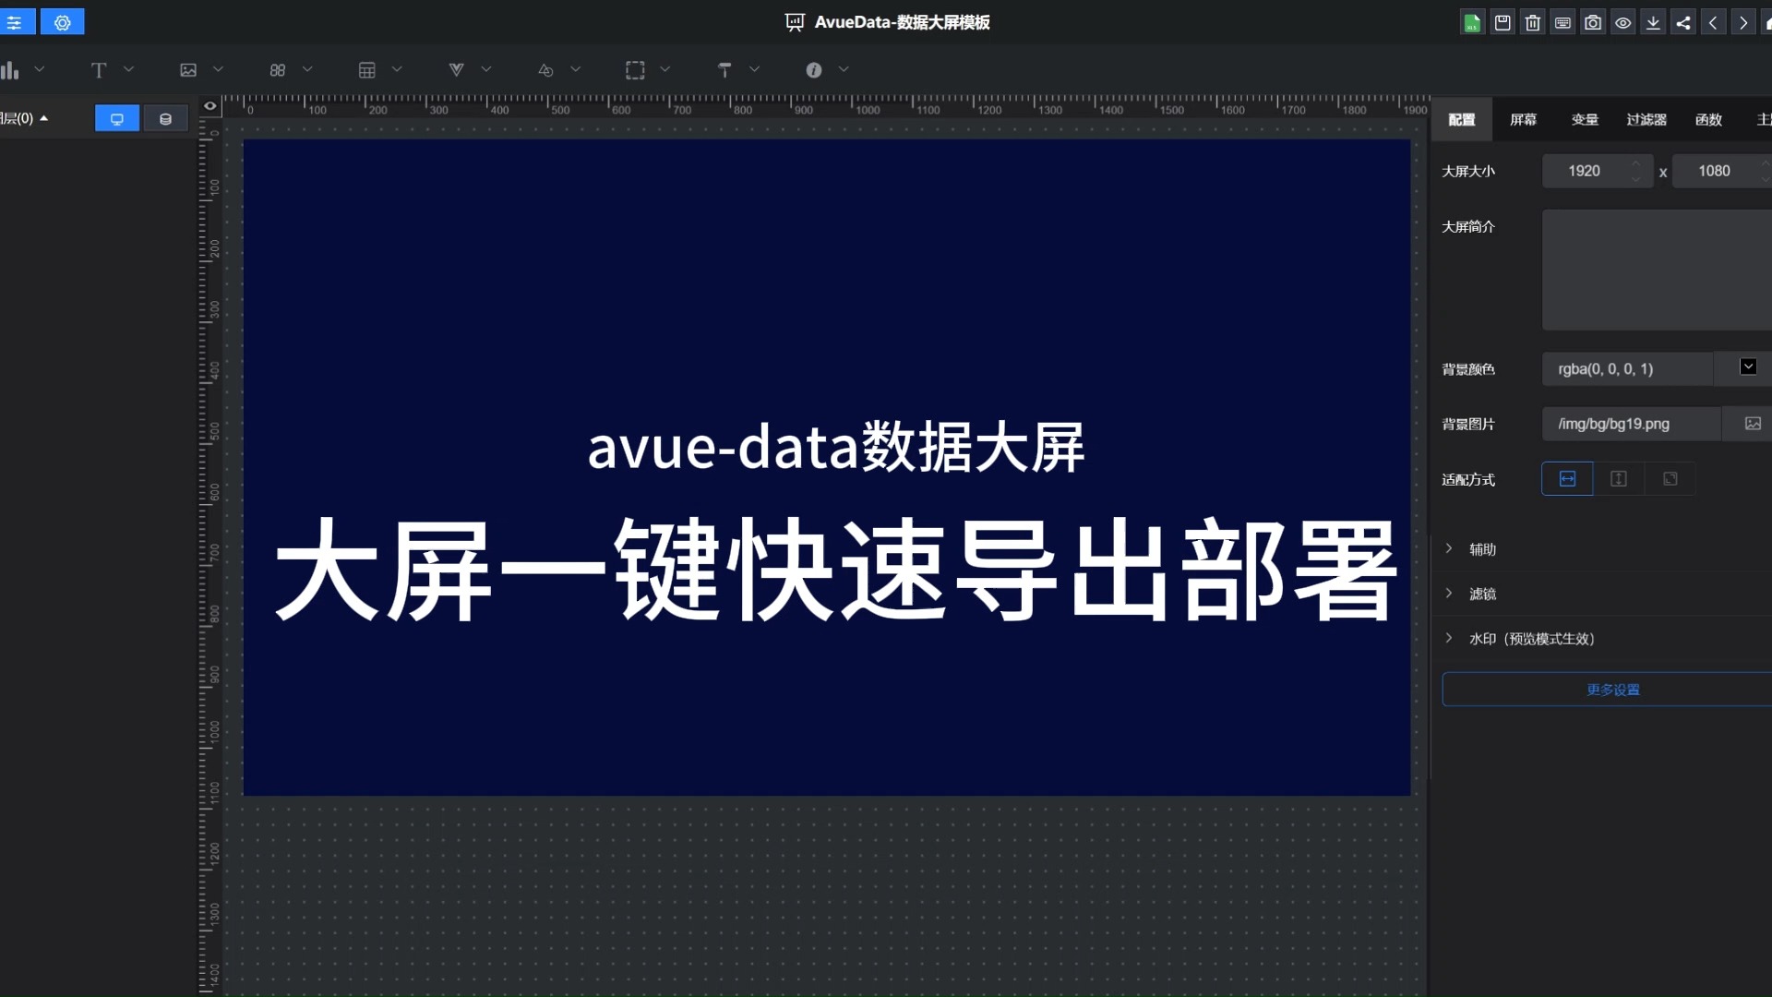Click the left arrow undo icon

click(1713, 23)
